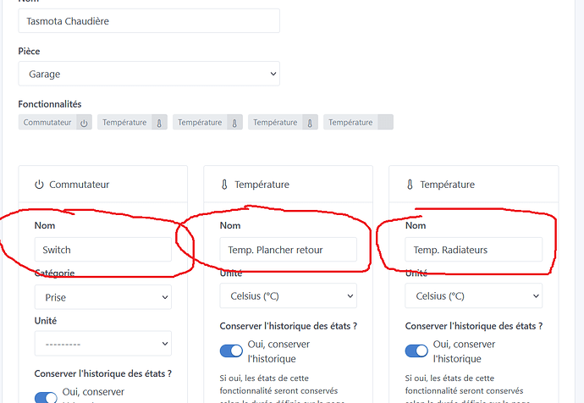Disable history toggle for Temp. Radiateurs

416,351
